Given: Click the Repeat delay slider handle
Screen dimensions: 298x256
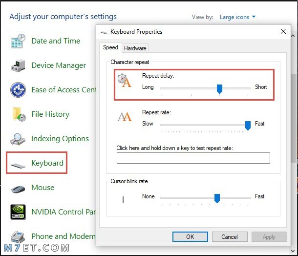Looking at the screenshot, I should click(219, 89).
